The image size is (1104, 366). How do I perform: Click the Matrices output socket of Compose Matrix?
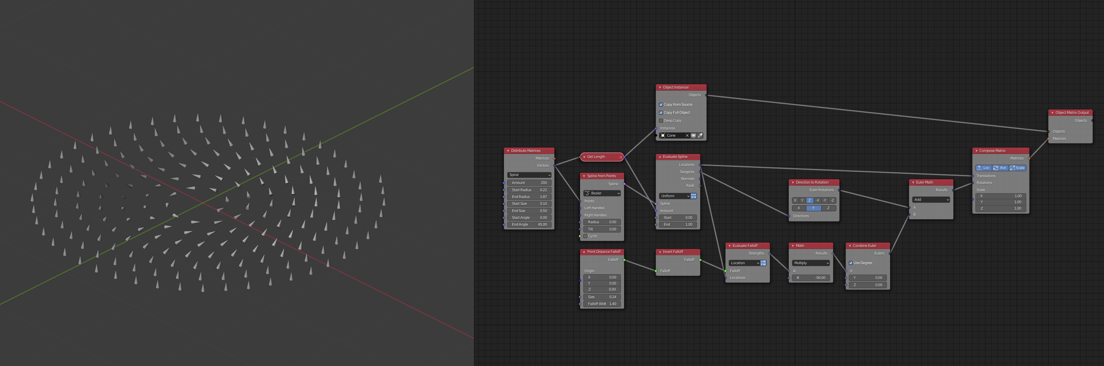tap(1029, 159)
